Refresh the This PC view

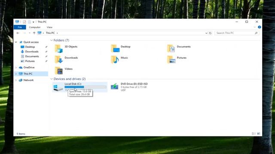tap(210, 33)
